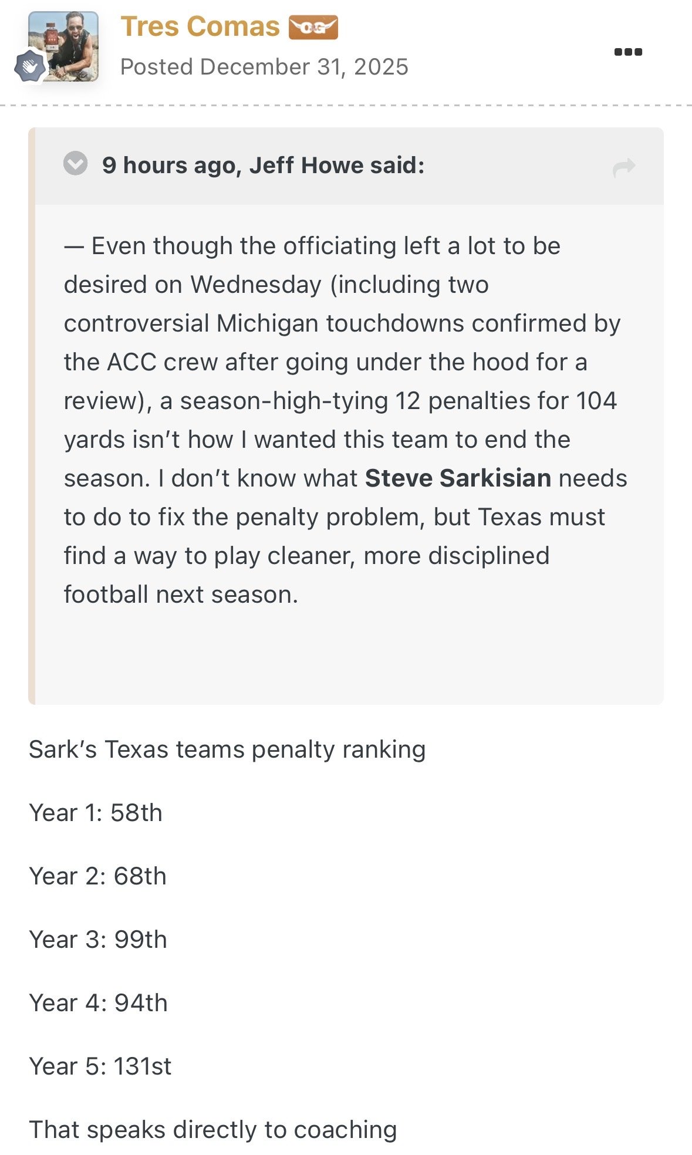Image resolution: width=692 pixels, height=1155 pixels.
Task: Click the OG badge beside the username
Action: [313, 28]
